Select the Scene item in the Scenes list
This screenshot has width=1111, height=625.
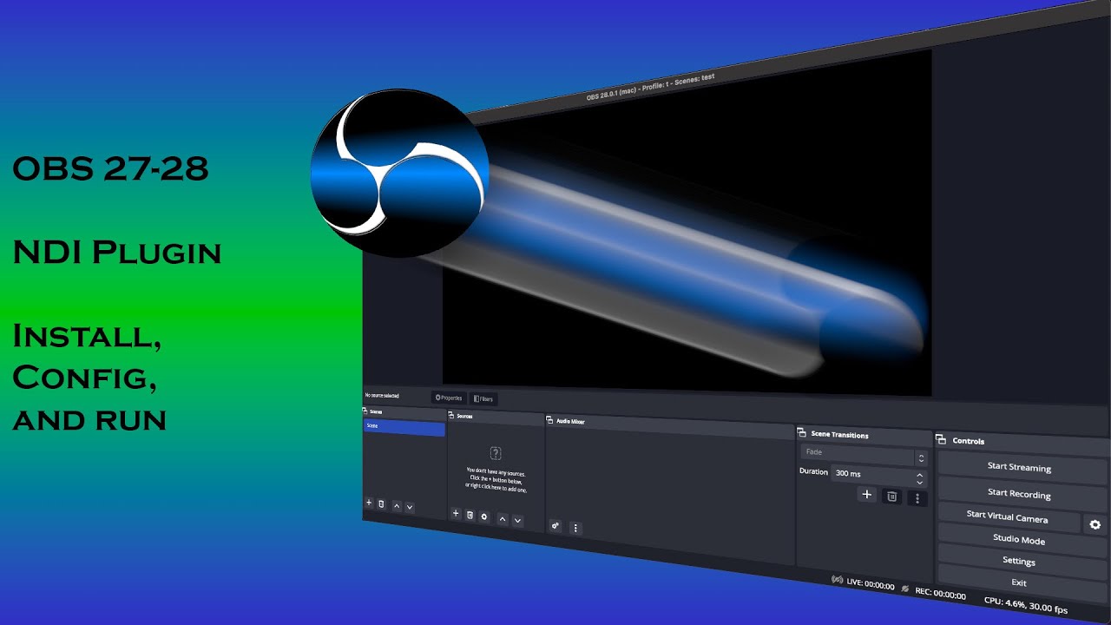pos(404,427)
